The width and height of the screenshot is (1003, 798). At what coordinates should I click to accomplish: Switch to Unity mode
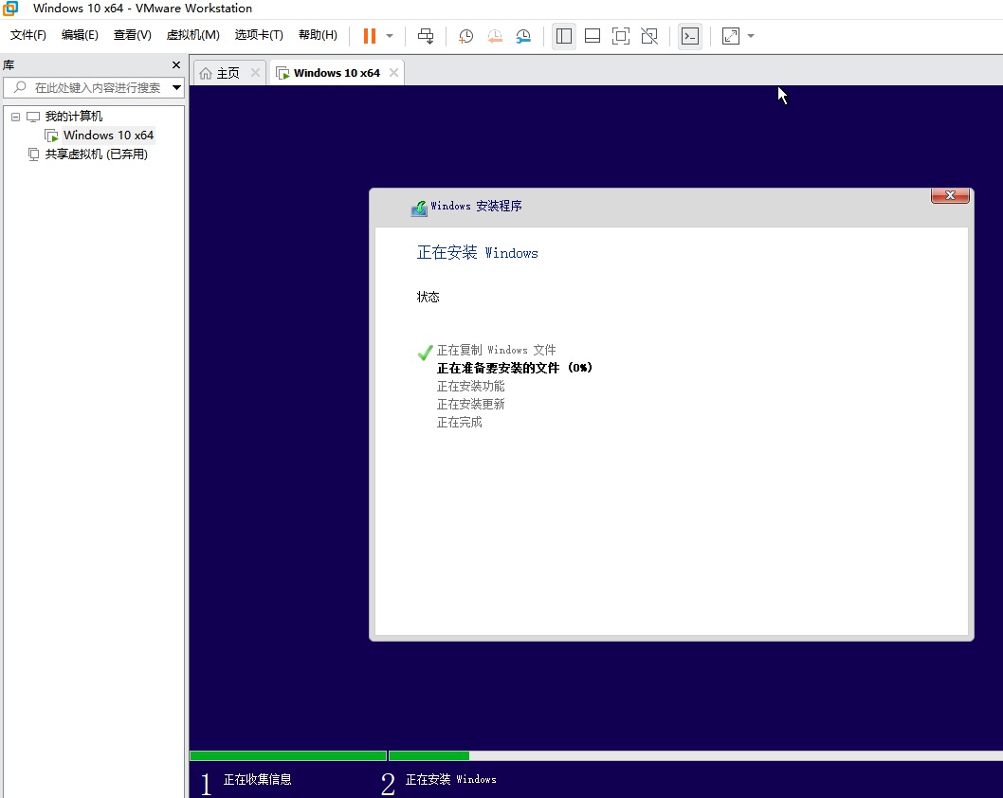(x=649, y=36)
